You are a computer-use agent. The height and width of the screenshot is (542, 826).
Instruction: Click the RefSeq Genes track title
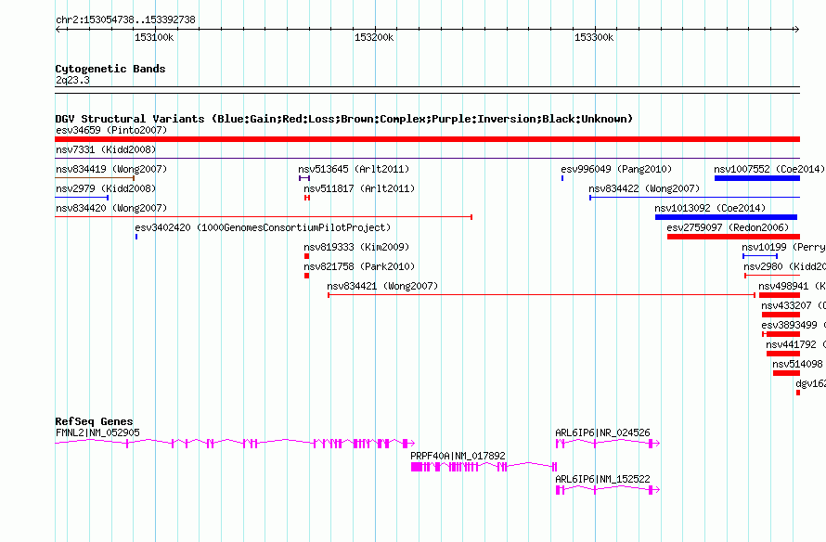click(94, 421)
